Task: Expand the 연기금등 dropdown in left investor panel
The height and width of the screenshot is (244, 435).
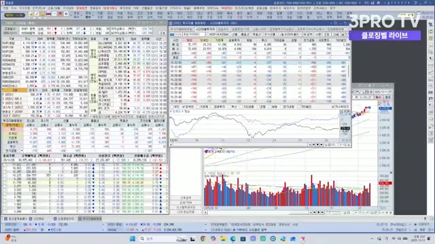Action: click(22, 150)
